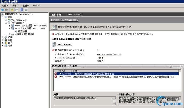Click the VM-WIN2008R2 server tower icon

(54, 45)
